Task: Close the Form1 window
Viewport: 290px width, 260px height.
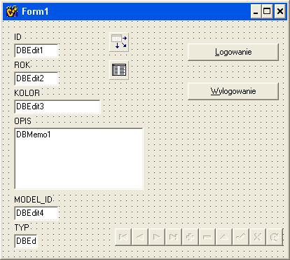Action: tap(279, 11)
